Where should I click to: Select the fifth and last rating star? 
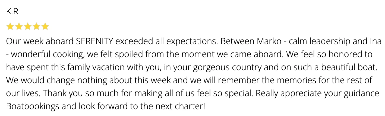click(x=45, y=27)
